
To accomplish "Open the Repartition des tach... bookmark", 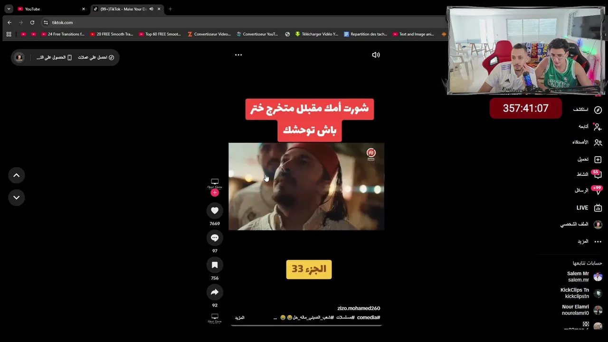I will pos(365,34).
